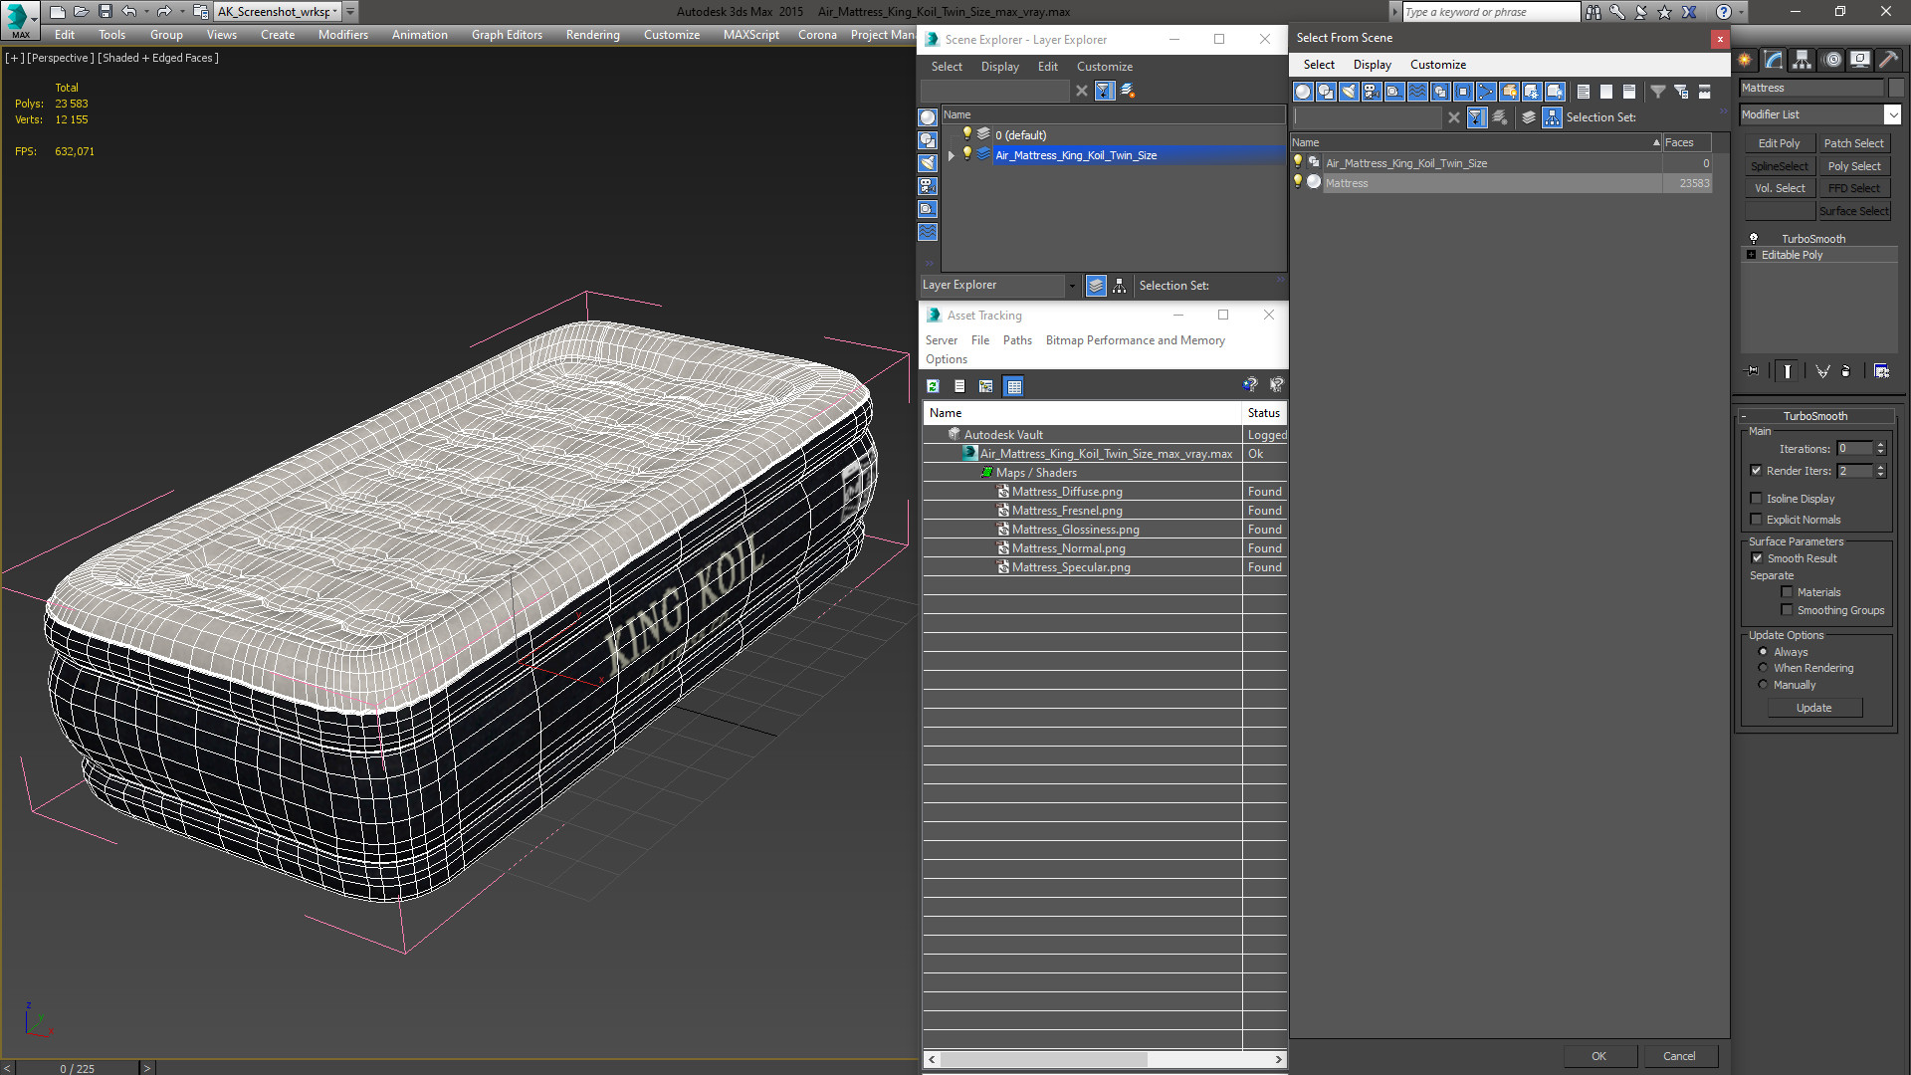Screen dimensions: 1911x1075
Task: Open the Hierarchy command panel tab
Action: tap(1802, 60)
